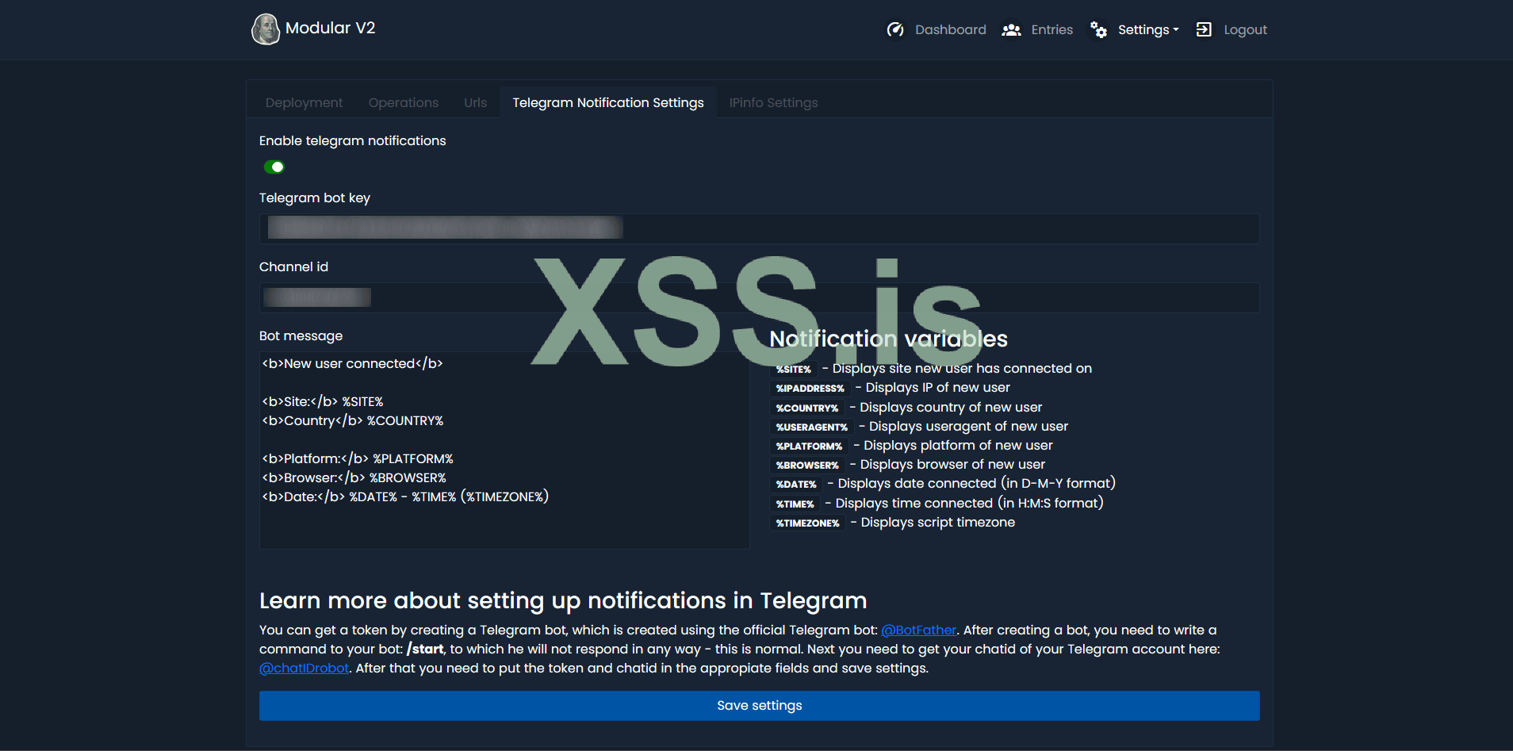This screenshot has height=751, width=1513.
Task: Open Dashboard via the gauge icon
Action: 895,30
